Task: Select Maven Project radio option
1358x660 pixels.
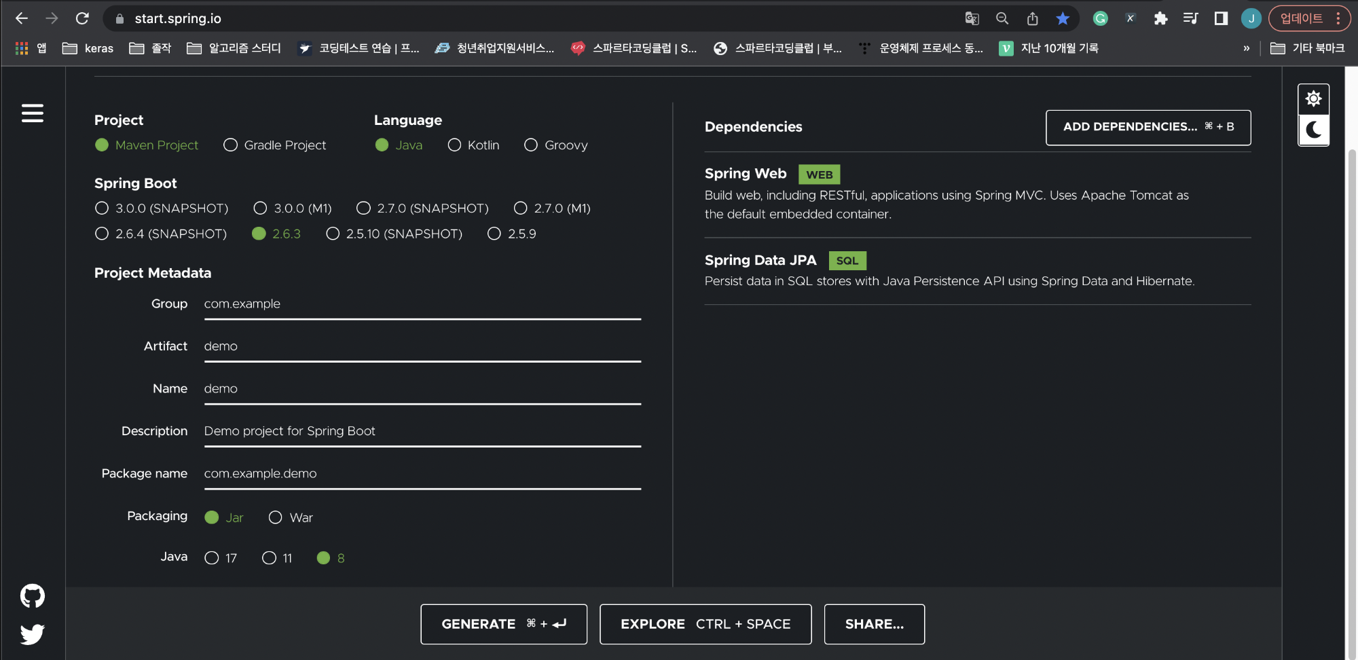Action: pos(147,145)
